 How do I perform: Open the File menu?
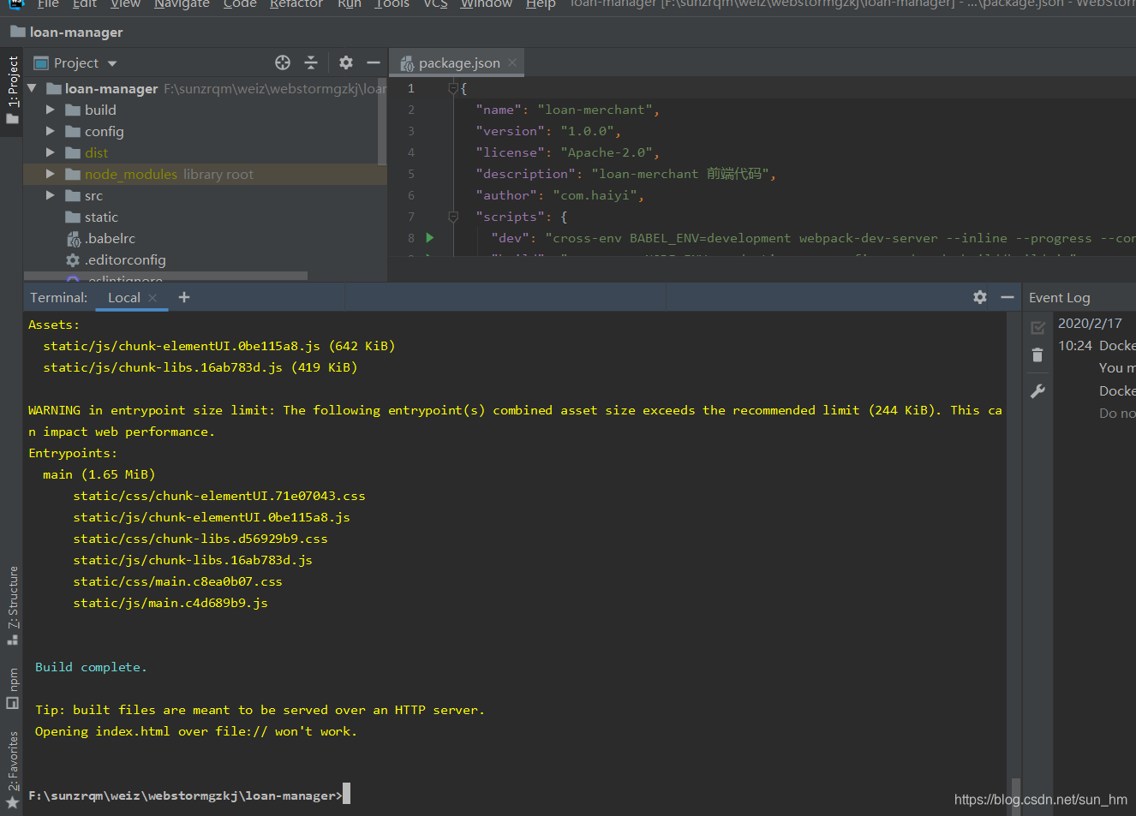[x=48, y=4]
